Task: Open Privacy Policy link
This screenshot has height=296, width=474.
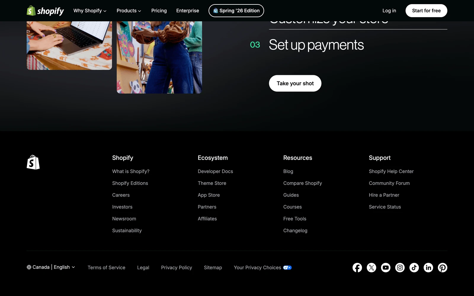Action: [x=177, y=268]
